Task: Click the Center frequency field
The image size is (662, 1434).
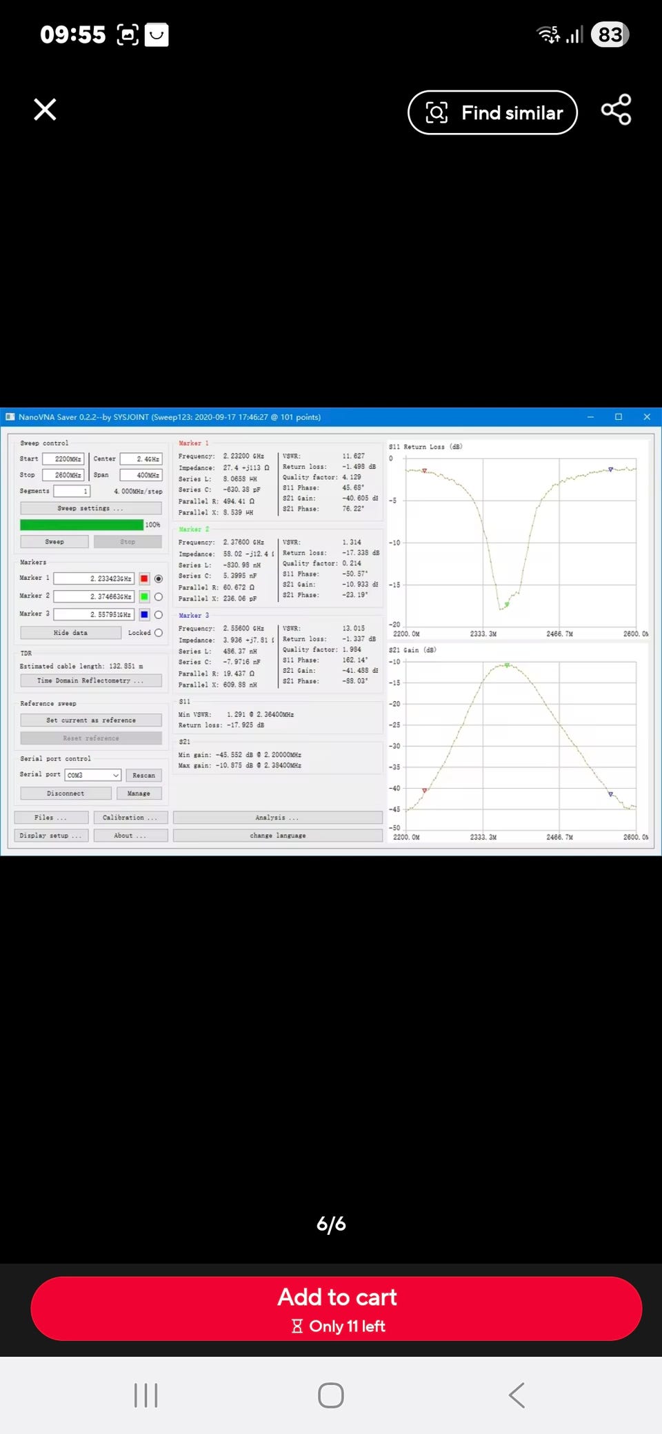Action: tap(141, 459)
